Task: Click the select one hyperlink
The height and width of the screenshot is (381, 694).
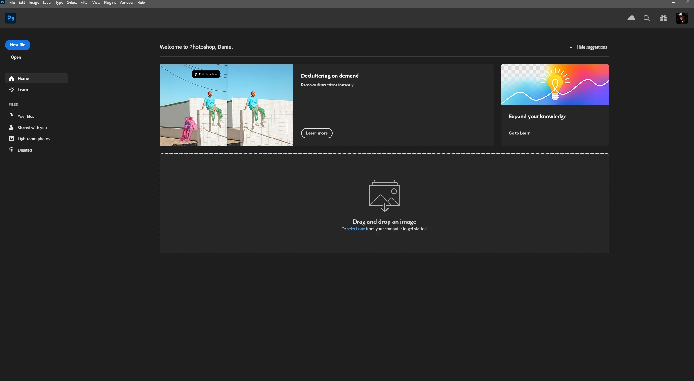Action: tap(356, 229)
